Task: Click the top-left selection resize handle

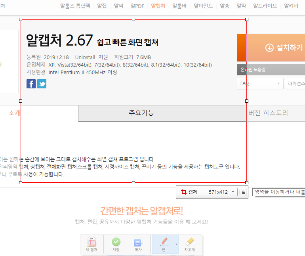Action: pos(21,19)
